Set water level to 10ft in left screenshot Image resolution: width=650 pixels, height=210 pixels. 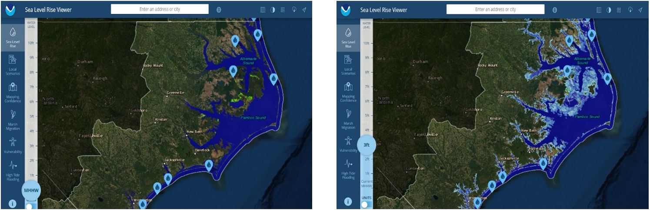[x=31, y=43]
